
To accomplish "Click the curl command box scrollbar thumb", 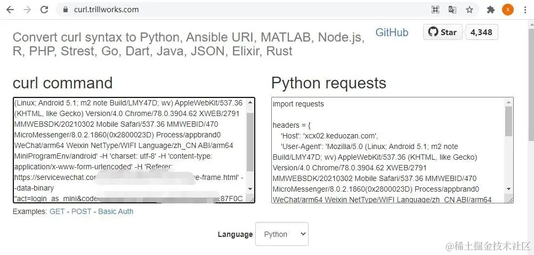I will click(250, 143).
